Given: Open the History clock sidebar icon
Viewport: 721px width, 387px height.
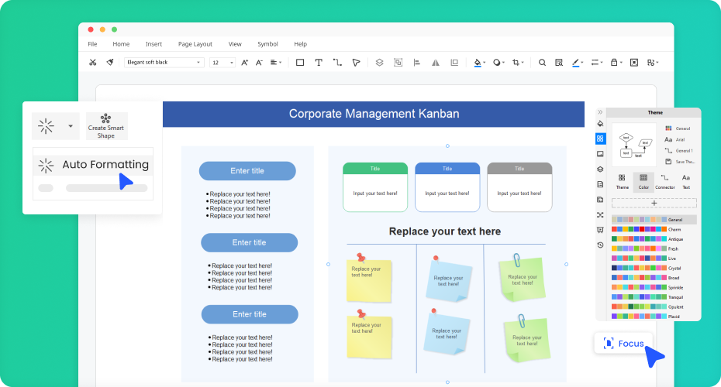Looking at the screenshot, I should [x=600, y=245].
